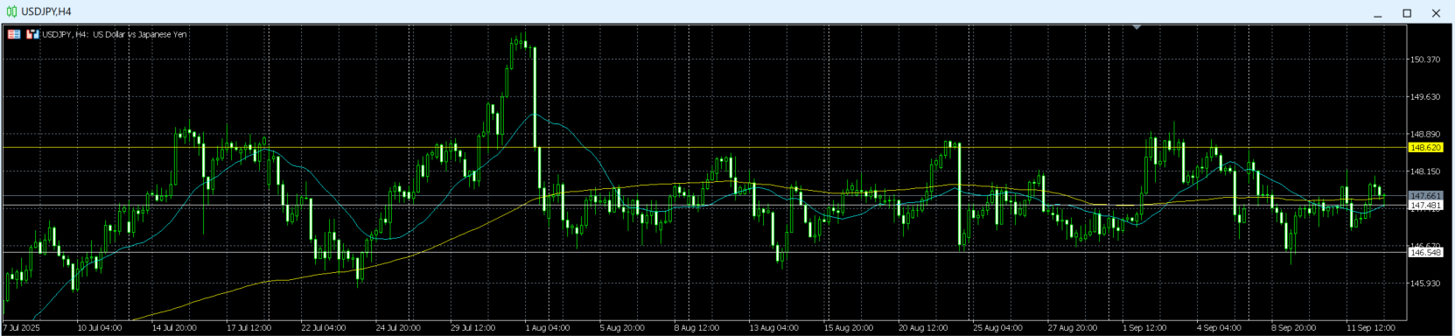
Task: Click the 7 Jul 2025 date label
Action: (22, 328)
